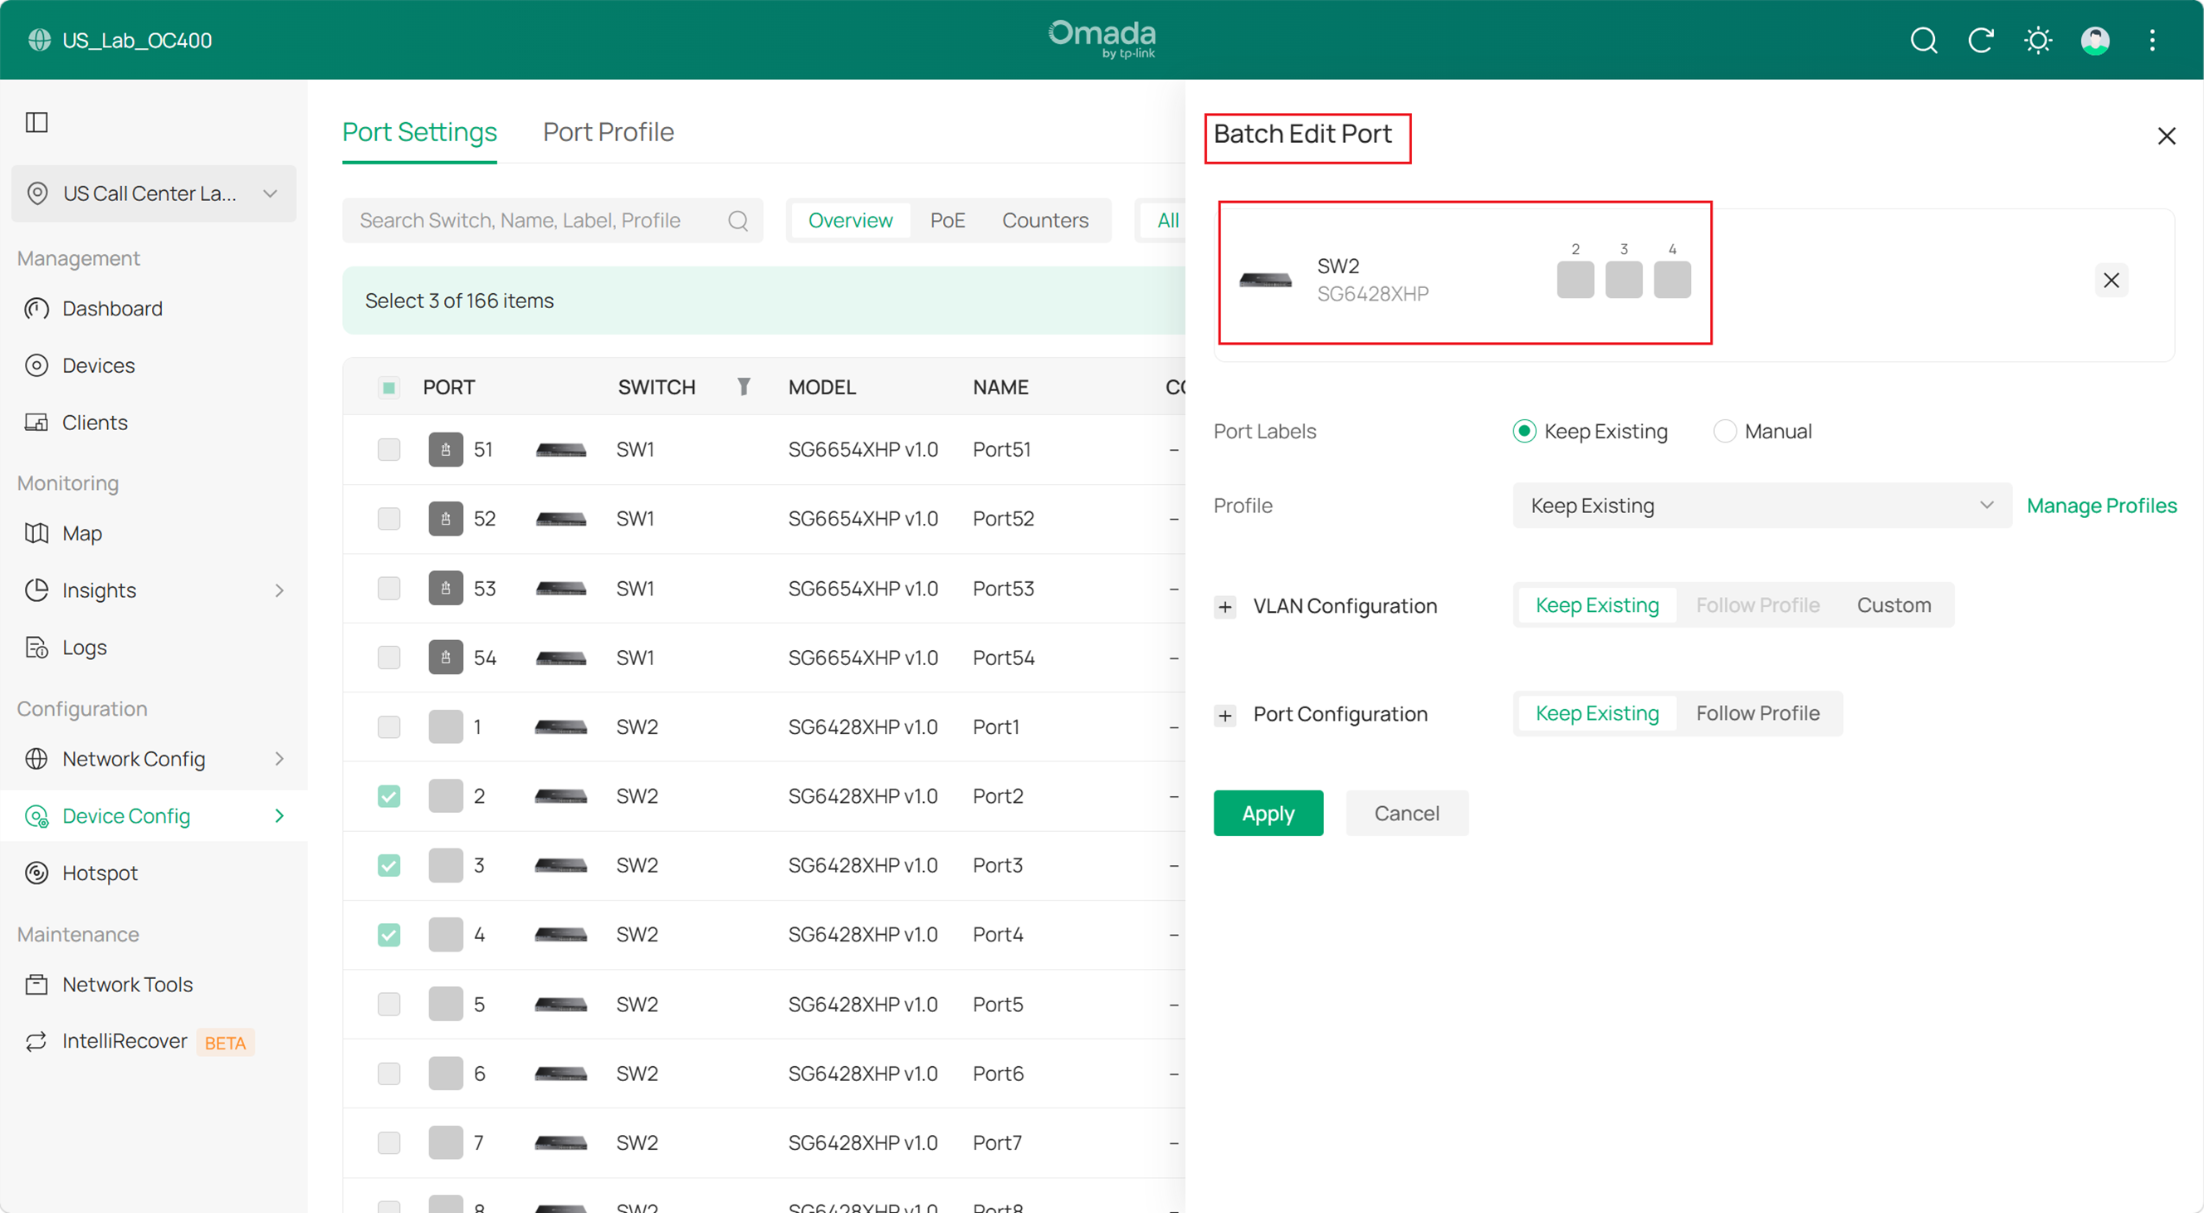The height and width of the screenshot is (1213, 2204).
Task: Select the Manual port labels radio
Action: coord(1725,431)
